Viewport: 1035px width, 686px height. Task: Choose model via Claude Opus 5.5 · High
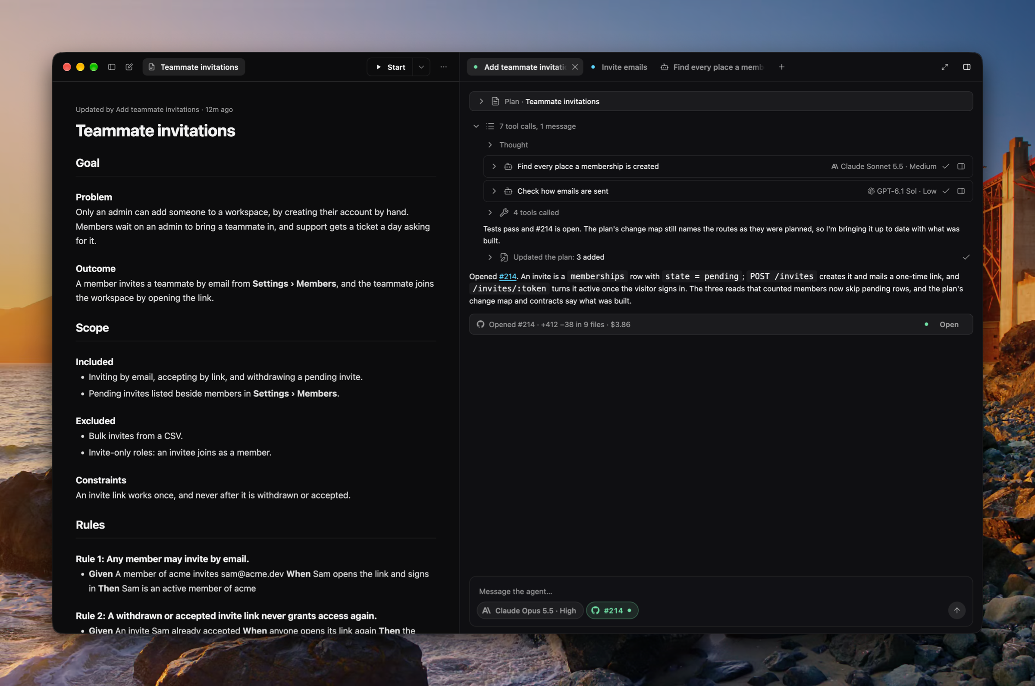pos(530,610)
